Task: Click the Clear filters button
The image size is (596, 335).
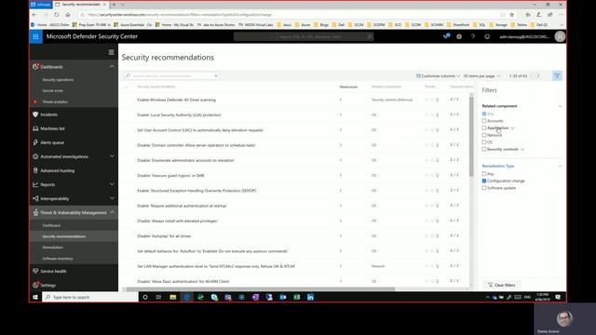Action: coord(502,285)
